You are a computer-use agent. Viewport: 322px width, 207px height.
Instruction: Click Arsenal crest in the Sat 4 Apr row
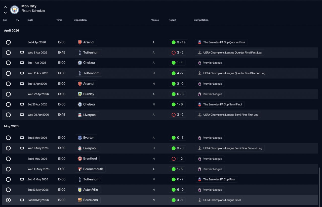pyautogui.click(x=80, y=42)
